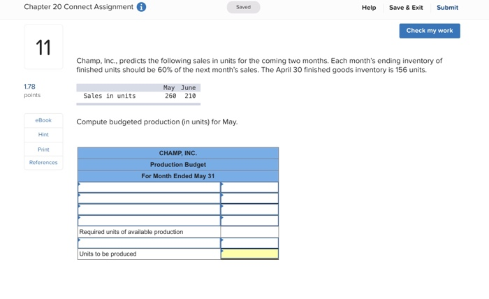The width and height of the screenshot is (489, 299).
Task: Click the Saved status indicator
Action: click(243, 7)
